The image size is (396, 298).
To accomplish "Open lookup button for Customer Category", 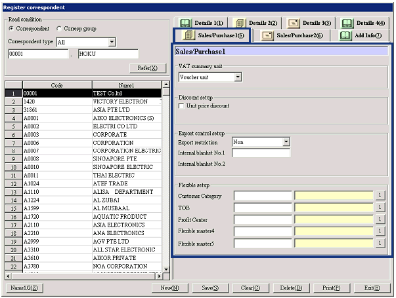I will [x=379, y=195].
